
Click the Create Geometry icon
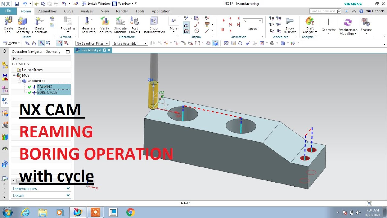(22, 25)
